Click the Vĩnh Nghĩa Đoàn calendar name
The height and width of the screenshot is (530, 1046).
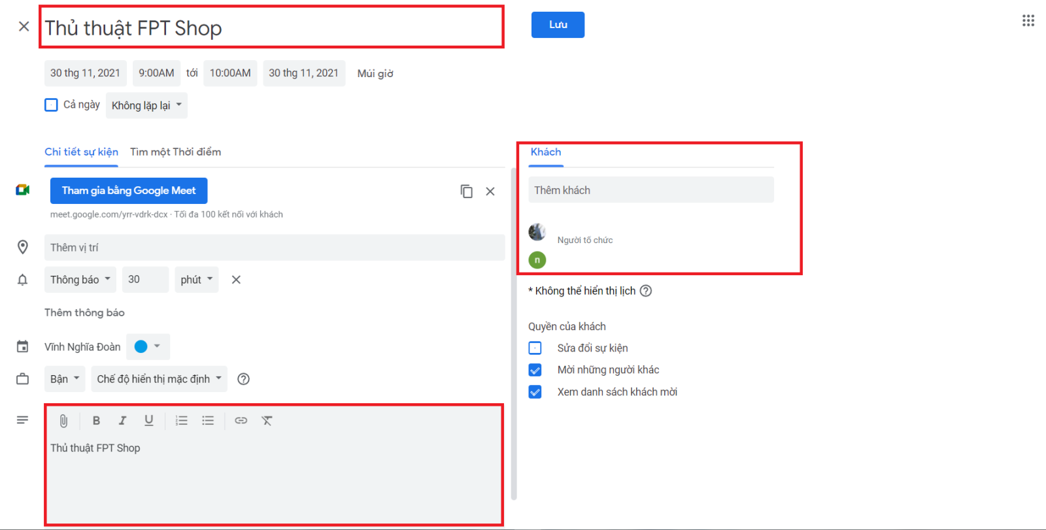(82, 347)
